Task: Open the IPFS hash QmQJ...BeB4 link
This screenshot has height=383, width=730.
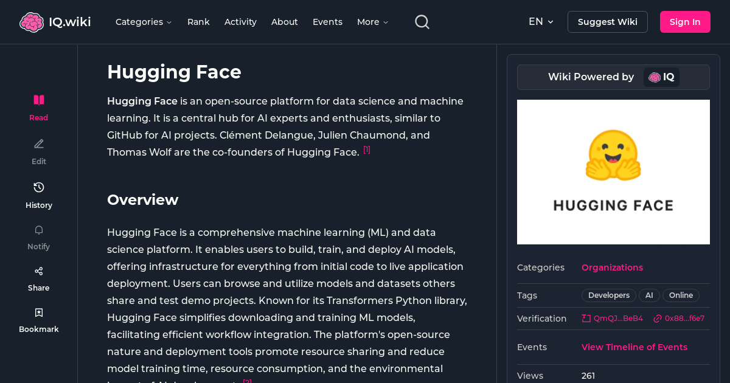Action: (617, 319)
